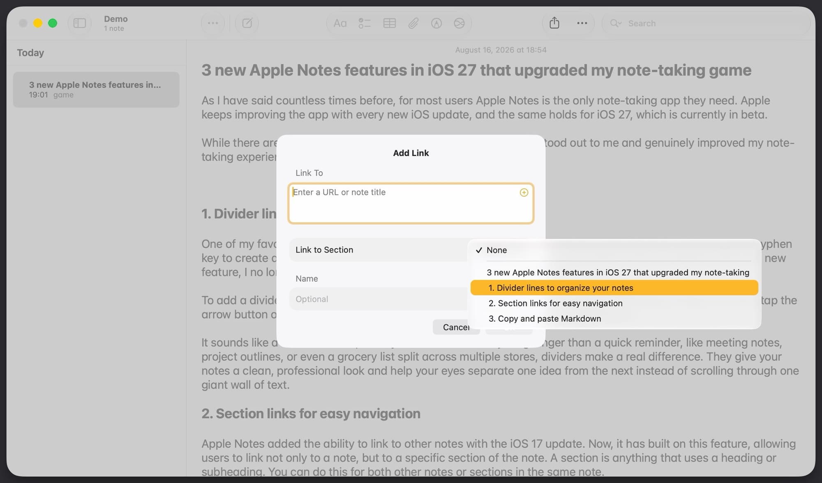Click the note title heading in the editor
This screenshot has height=483, width=822.
476,70
